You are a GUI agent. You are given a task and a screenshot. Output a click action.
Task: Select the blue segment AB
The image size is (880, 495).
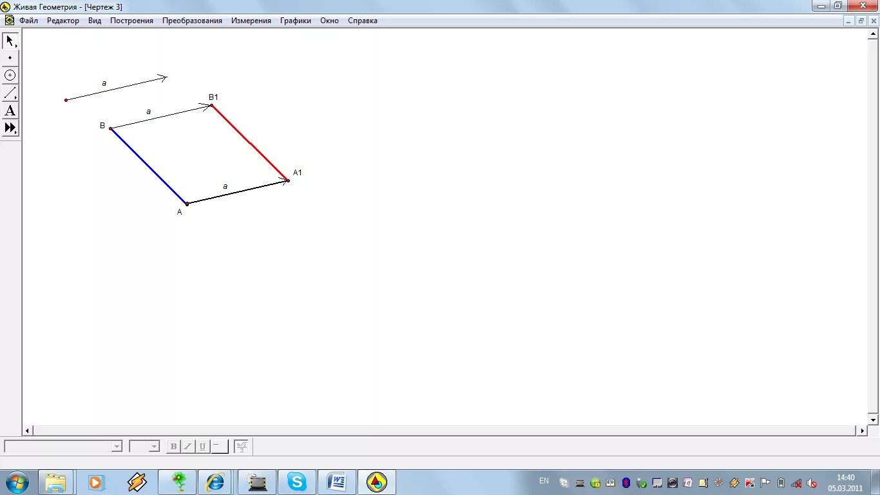149,166
